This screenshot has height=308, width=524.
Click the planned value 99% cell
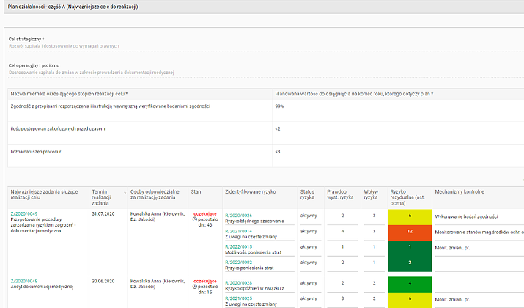pos(279,106)
